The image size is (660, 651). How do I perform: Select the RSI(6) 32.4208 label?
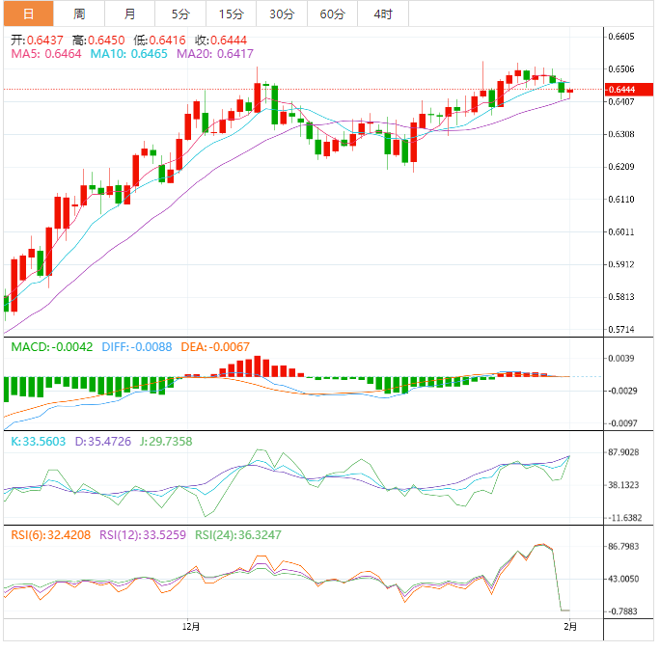(49, 533)
